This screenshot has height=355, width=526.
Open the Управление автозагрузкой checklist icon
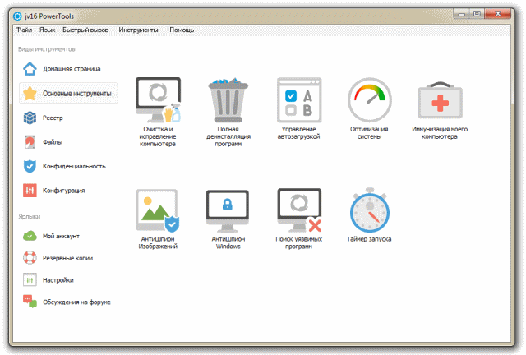pos(299,100)
